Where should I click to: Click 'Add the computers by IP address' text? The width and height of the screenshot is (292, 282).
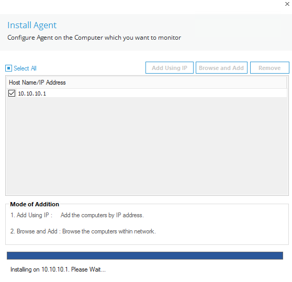pos(102,215)
